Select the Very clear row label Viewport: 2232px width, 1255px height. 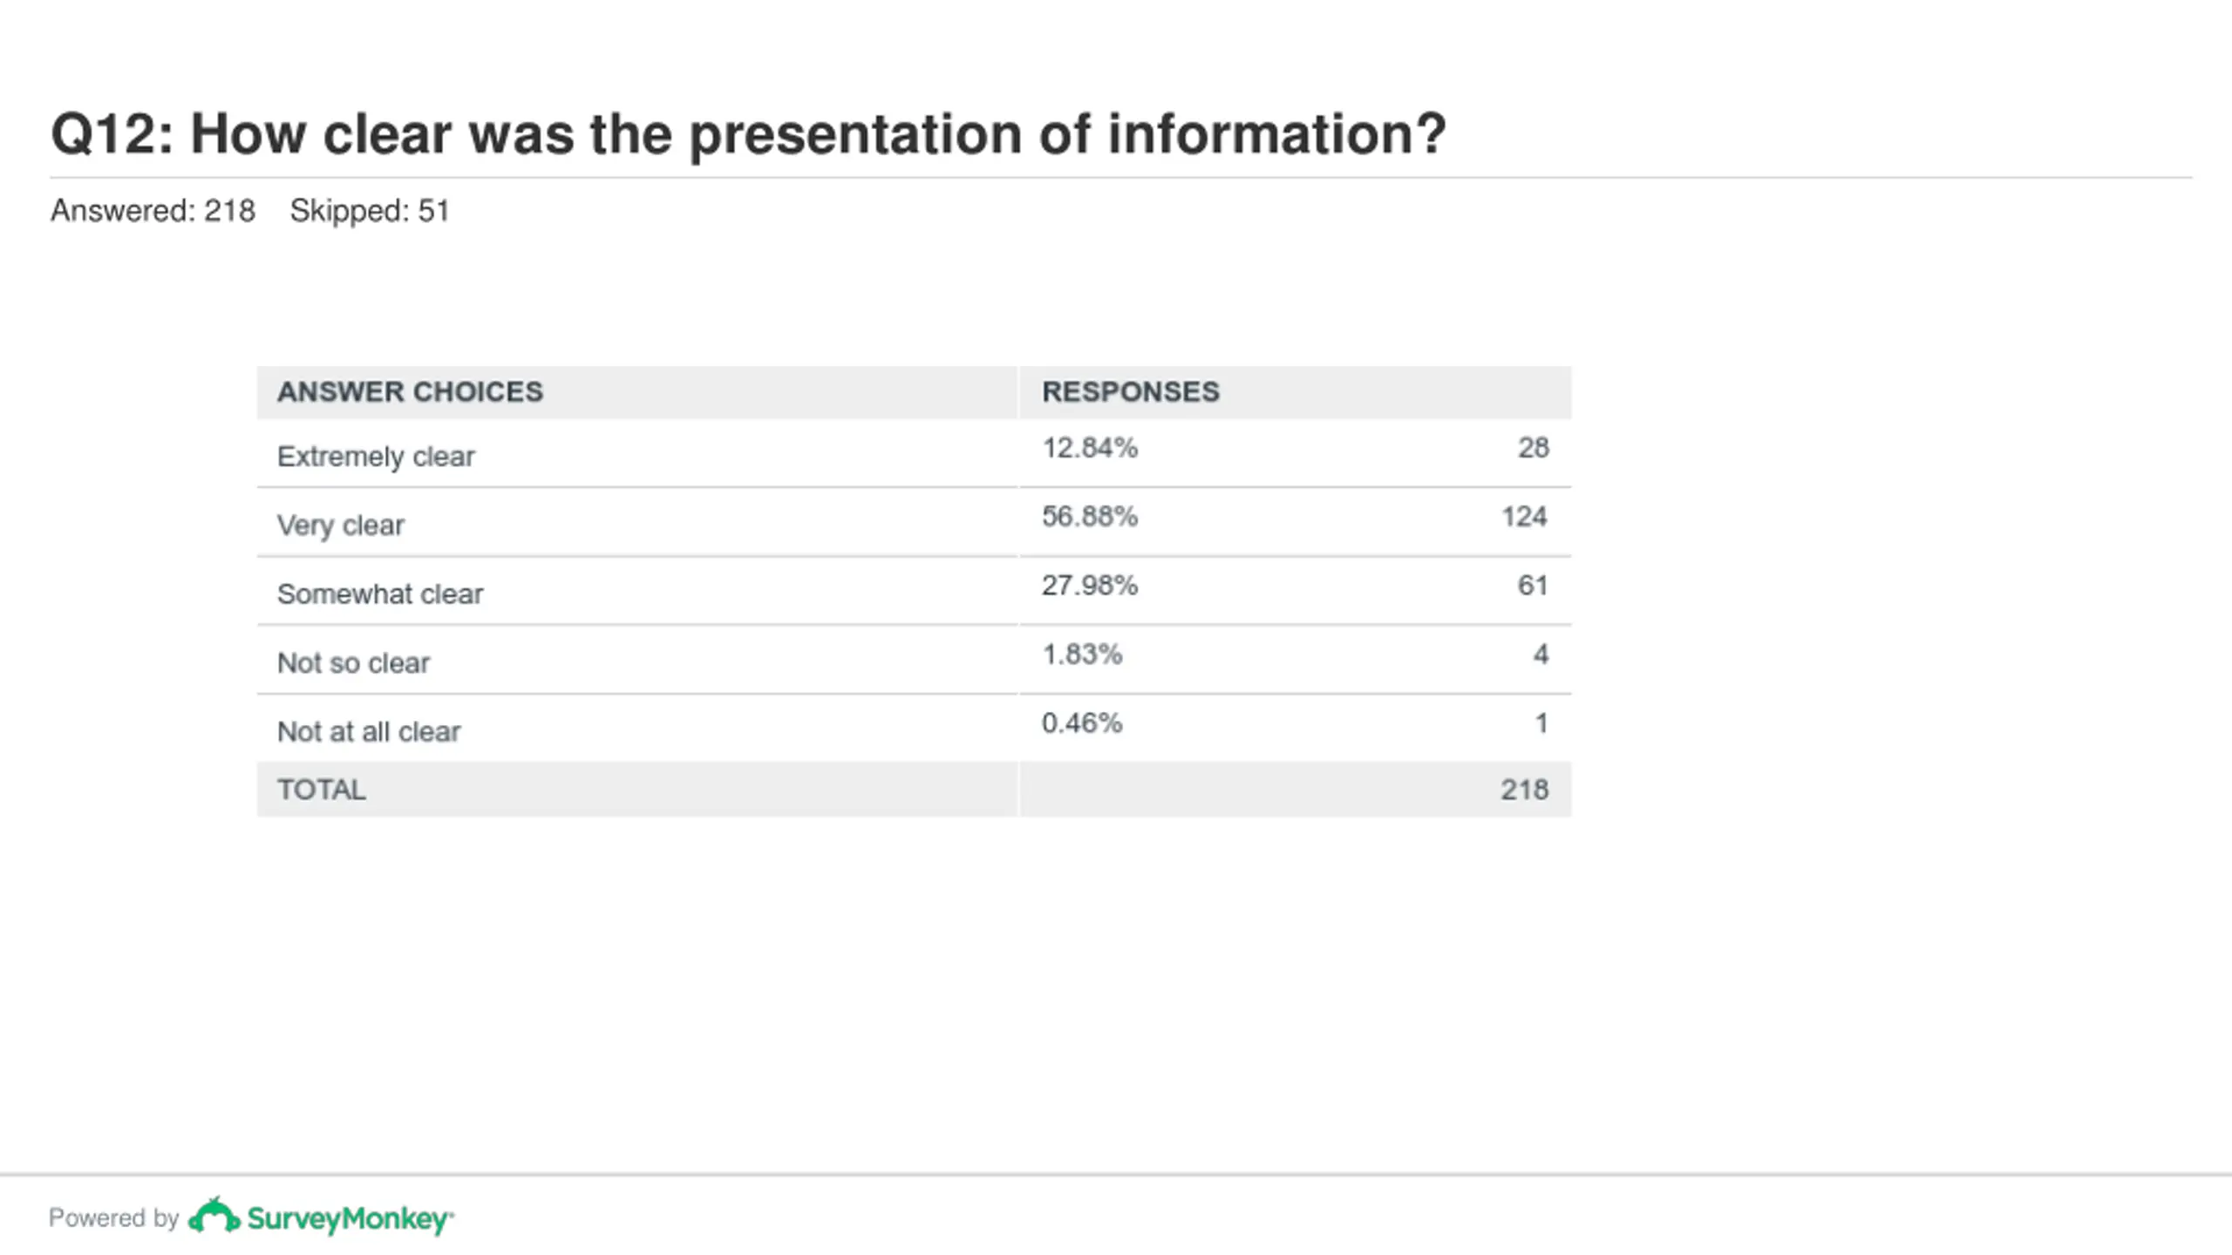(341, 526)
